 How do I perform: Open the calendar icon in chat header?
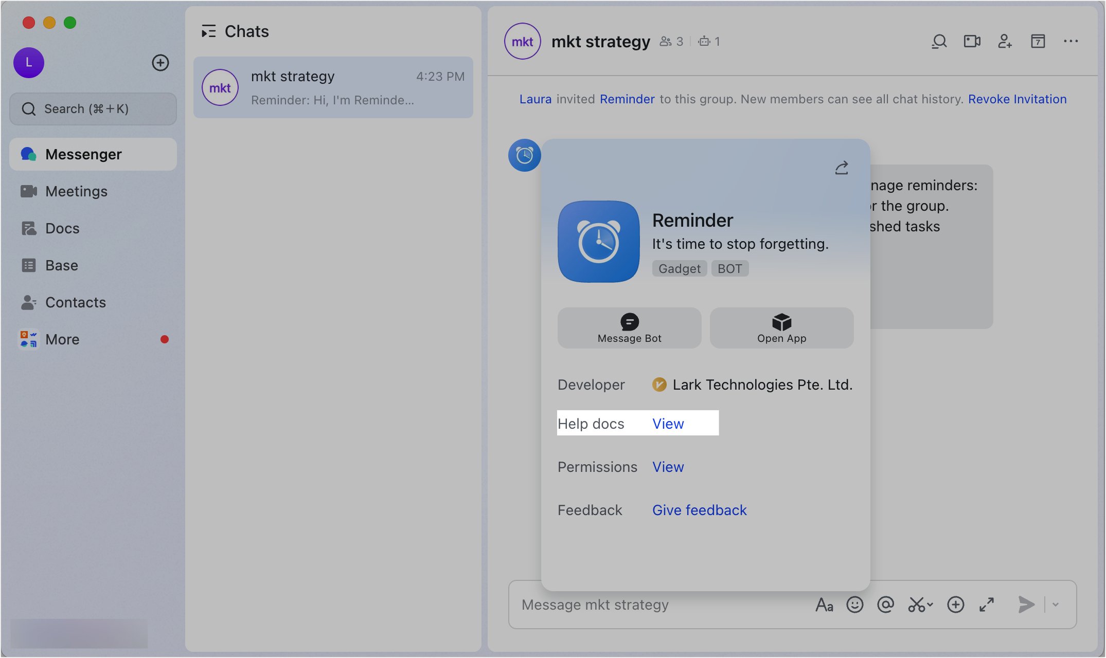(1038, 41)
